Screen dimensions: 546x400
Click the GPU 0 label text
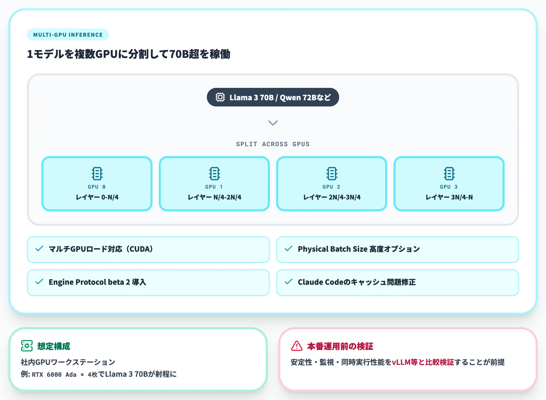(97, 187)
